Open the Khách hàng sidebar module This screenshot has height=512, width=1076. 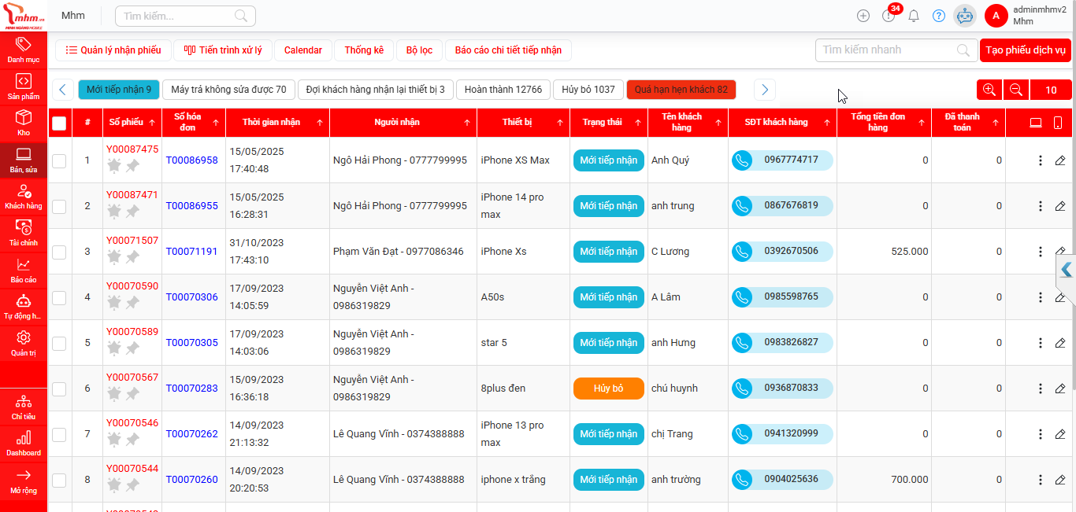(x=24, y=195)
